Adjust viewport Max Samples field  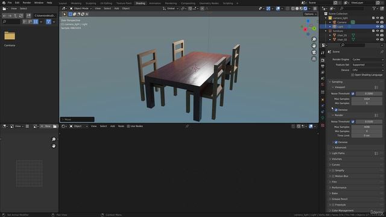coord(367,99)
